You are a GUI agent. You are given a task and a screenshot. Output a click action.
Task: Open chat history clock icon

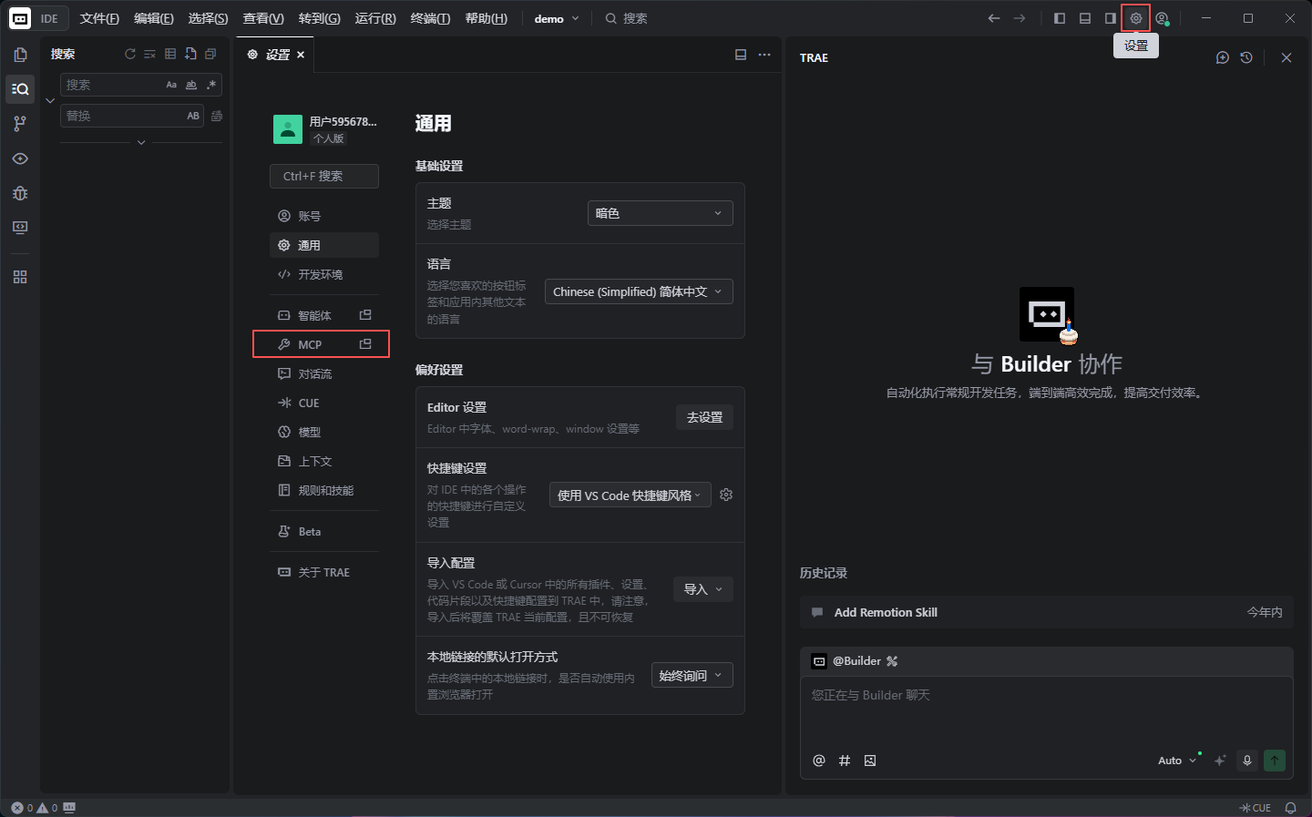coord(1246,57)
